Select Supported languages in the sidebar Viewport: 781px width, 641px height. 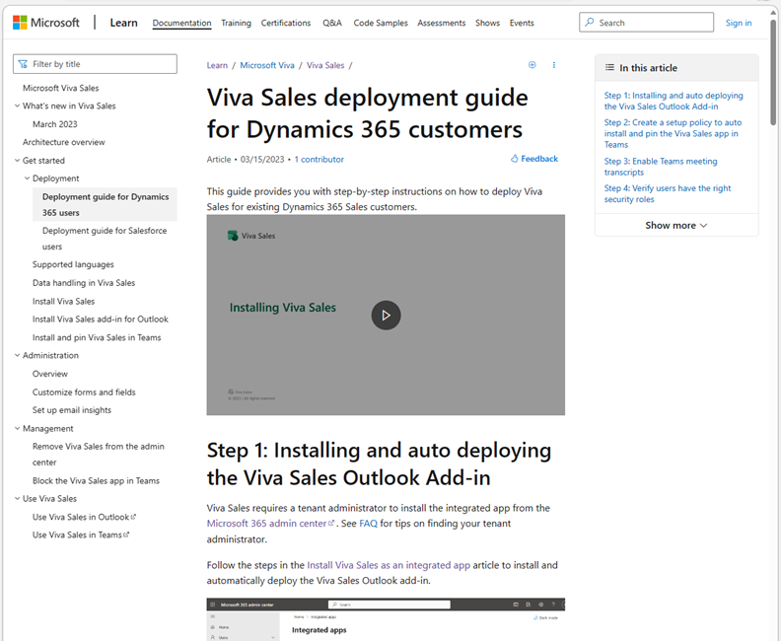[73, 264]
